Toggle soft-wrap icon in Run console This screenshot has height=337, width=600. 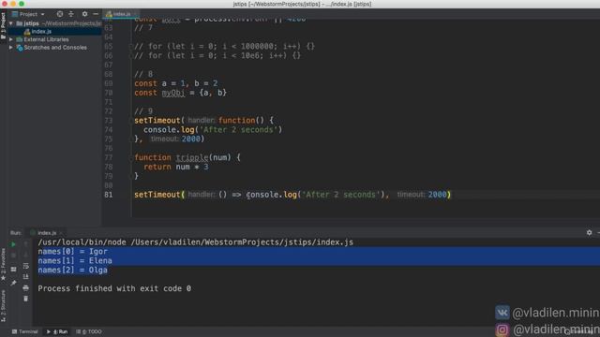pos(25,266)
